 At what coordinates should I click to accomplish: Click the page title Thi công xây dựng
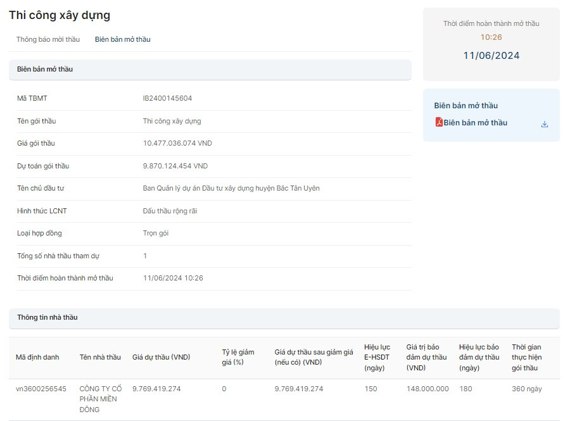(x=60, y=15)
